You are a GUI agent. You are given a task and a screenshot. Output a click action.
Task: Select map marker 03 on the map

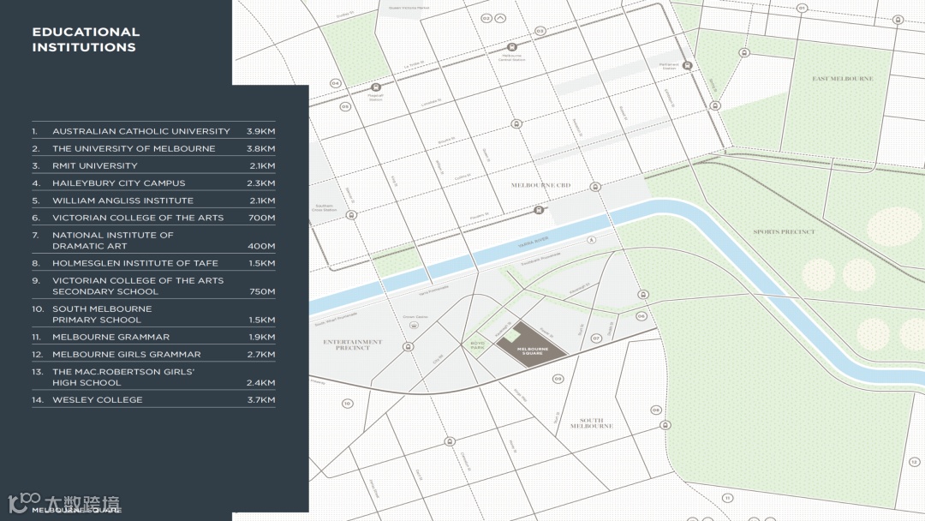[x=540, y=31]
